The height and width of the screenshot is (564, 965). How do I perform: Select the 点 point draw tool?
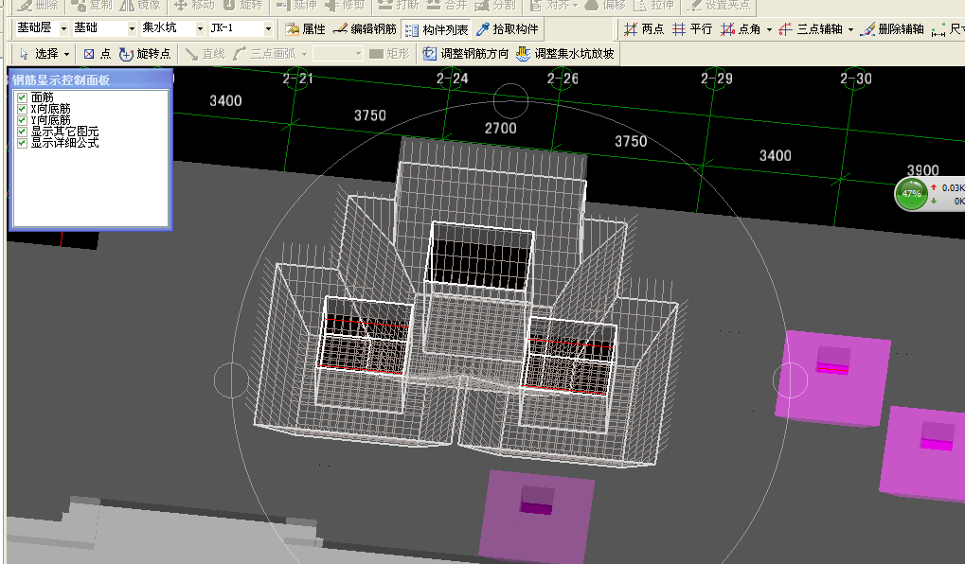point(98,54)
